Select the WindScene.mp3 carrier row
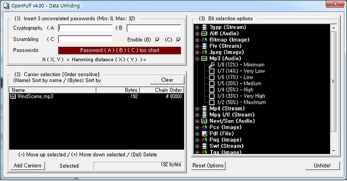Viewport: 347px width, 181px height. pos(96,97)
